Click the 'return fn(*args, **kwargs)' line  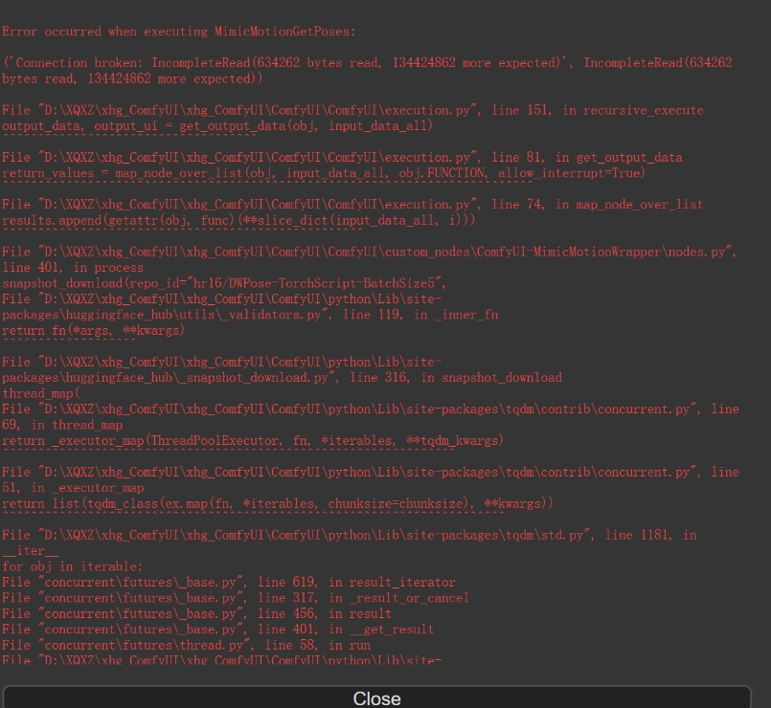94,330
